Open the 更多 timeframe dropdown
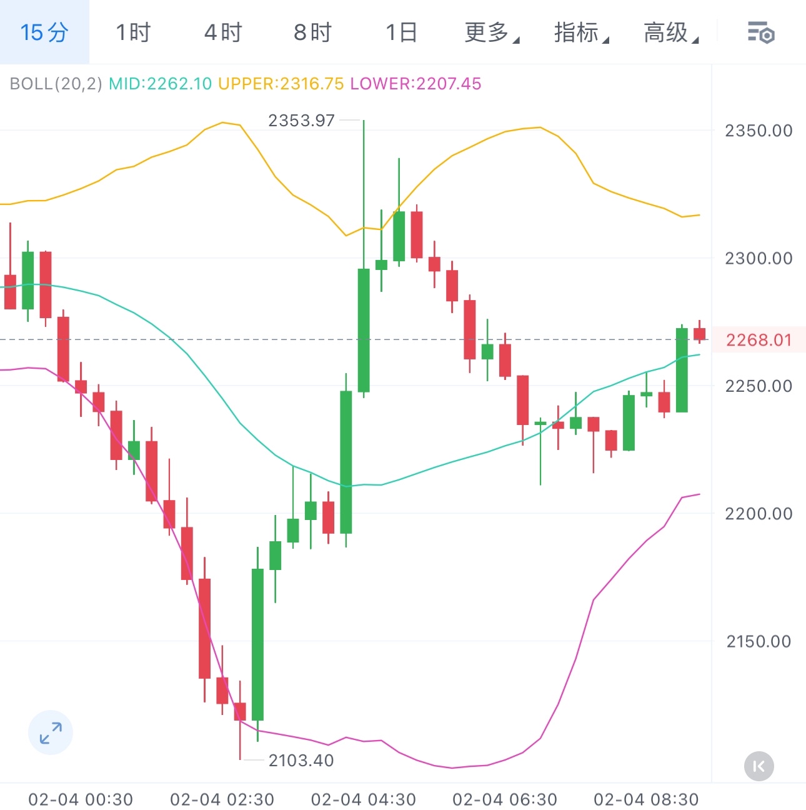The height and width of the screenshot is (810, 806). 491,32
